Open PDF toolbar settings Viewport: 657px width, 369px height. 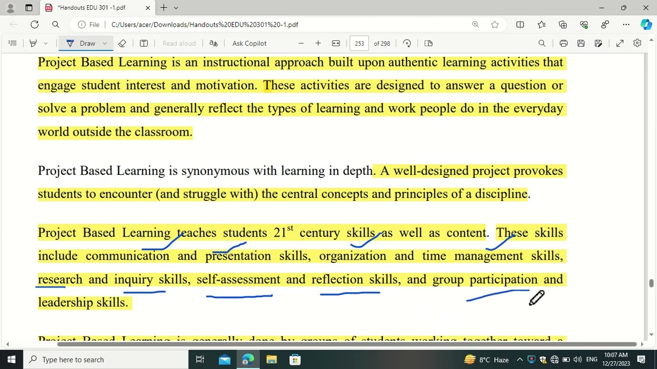click(x=637, y=44)
